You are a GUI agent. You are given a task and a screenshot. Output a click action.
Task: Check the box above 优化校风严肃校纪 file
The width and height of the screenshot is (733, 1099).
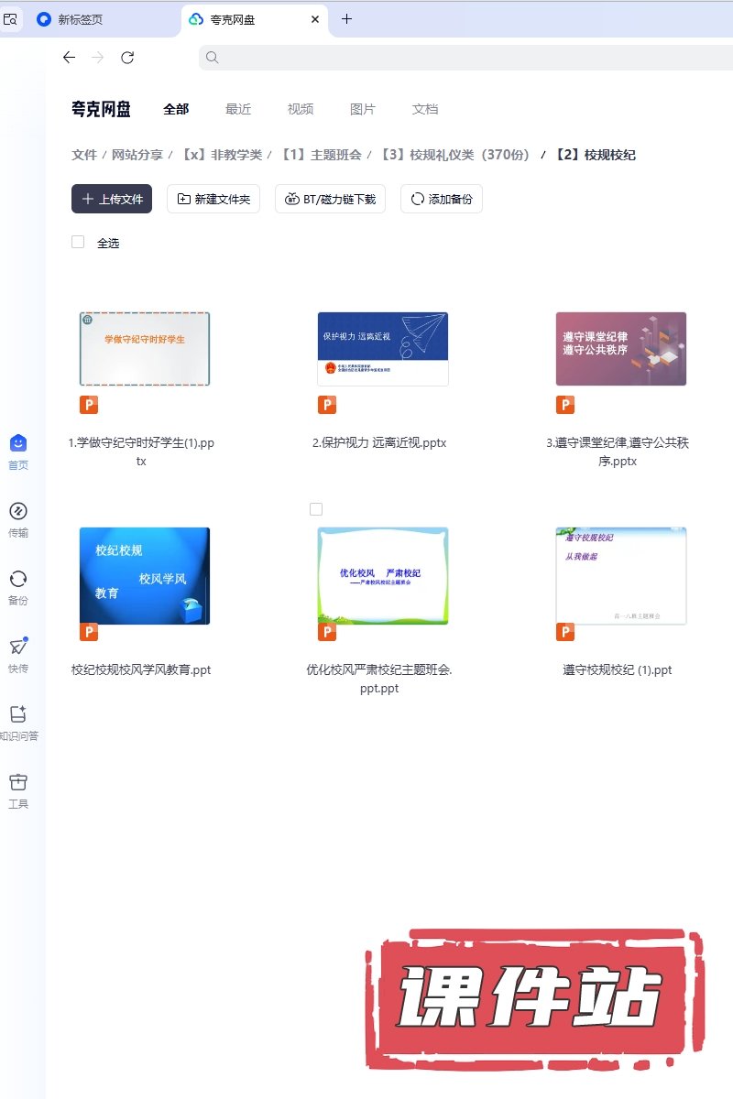coord(316,509)
